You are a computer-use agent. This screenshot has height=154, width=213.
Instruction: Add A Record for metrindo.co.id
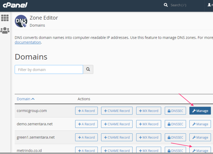[86, 150]
